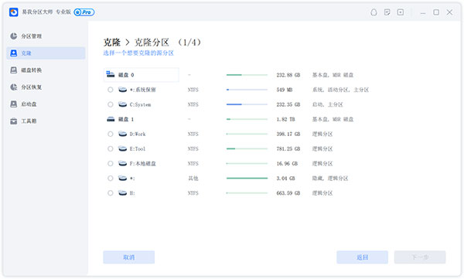The image size is (464, 279).
Task: Select the 克隆 sidebar item
Action: 46,53
